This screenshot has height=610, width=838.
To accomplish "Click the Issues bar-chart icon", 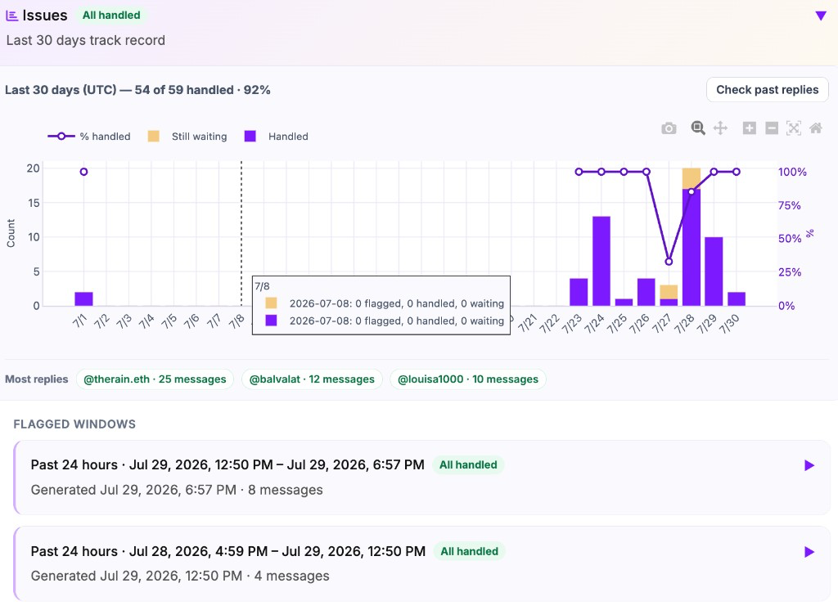I will pos(11,16).
